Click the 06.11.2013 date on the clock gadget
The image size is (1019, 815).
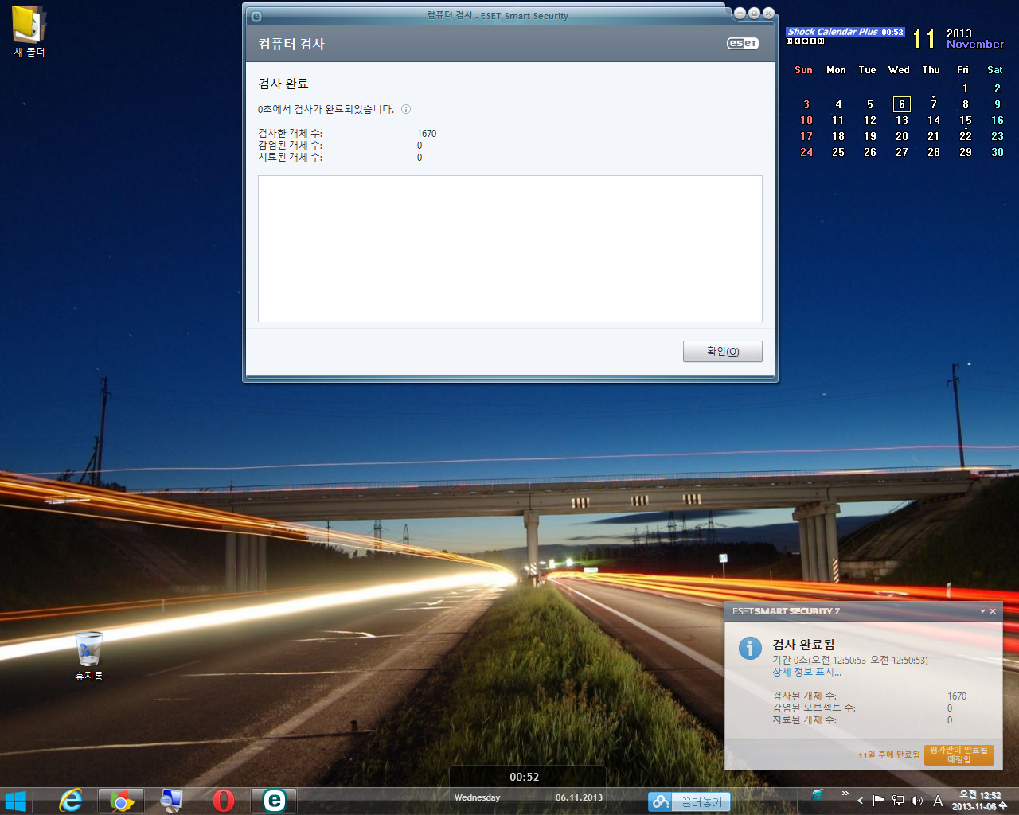(579, 797)
